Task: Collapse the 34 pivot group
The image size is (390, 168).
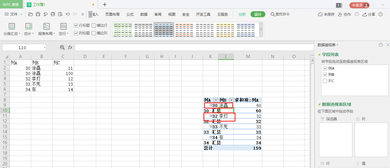Action: [x=211, y=137]
